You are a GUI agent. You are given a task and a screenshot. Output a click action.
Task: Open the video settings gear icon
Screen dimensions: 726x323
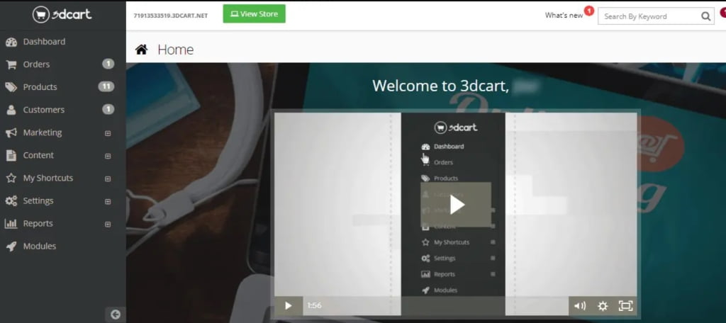pyautogui.click(x=603, y=306)
